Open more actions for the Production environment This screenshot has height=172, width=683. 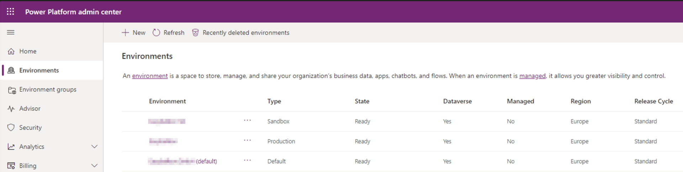click(x=248, y=140)
